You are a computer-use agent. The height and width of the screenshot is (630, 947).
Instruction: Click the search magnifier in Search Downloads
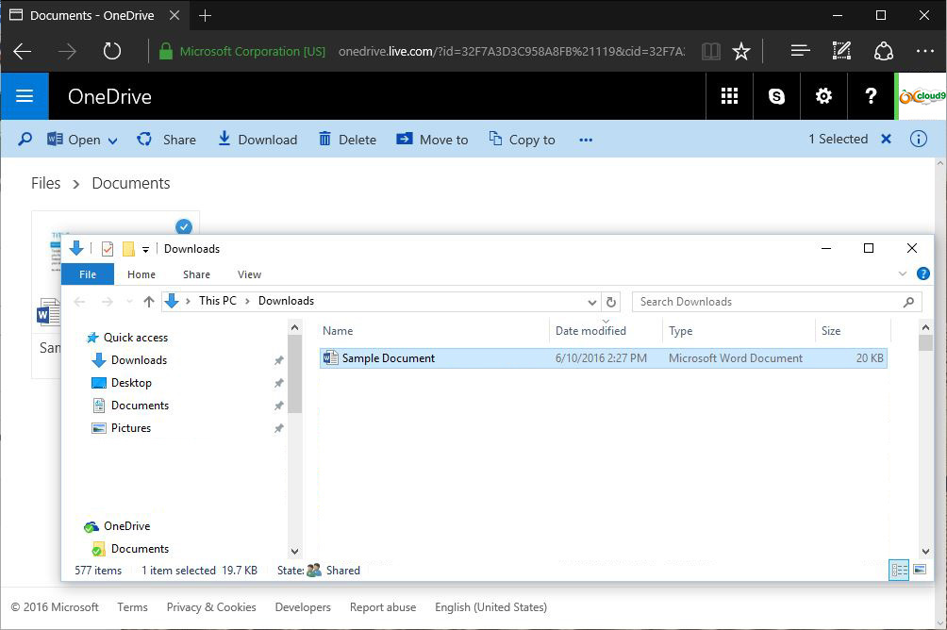pos(908,302)
